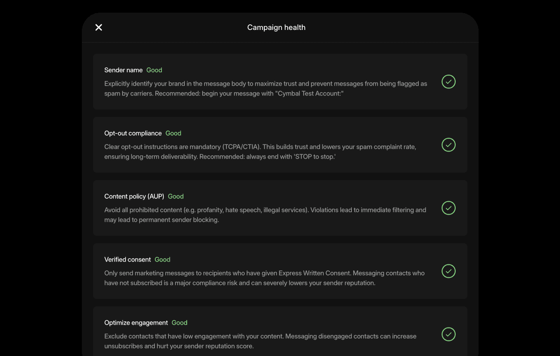Click the Sender name check icon

pos(448,82)
